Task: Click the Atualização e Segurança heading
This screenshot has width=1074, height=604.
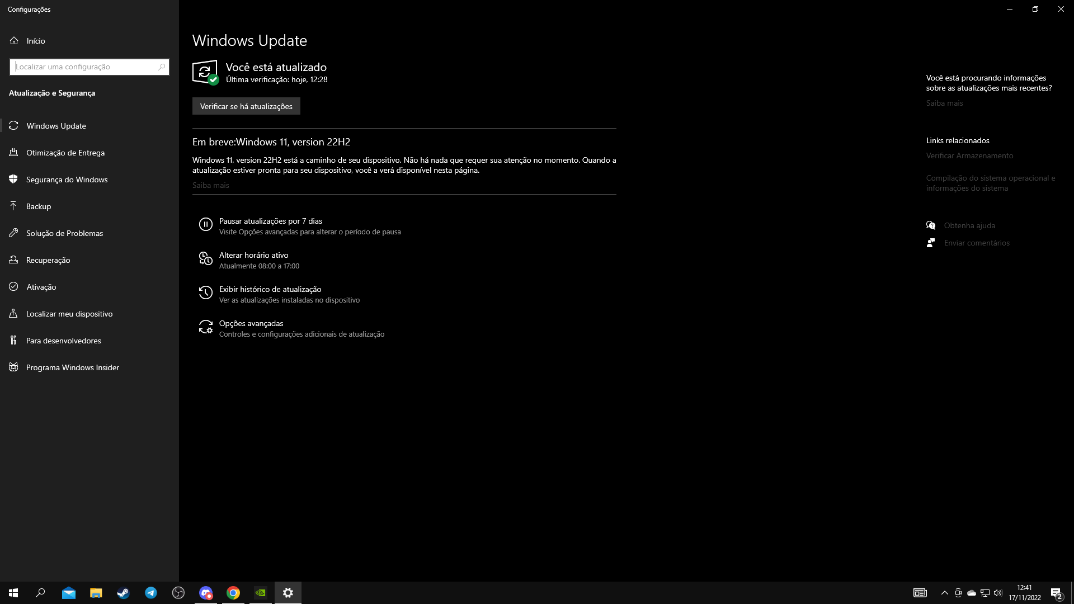Action: (x=52, y=93)
